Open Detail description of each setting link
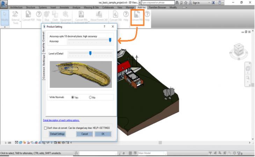This screenshot has width=255, height=157. click(x=61, y=120)
